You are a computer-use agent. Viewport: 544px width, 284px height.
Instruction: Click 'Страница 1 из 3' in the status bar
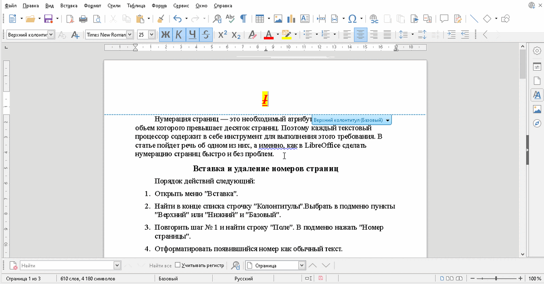pyautogui.click(x=24, y=279)
